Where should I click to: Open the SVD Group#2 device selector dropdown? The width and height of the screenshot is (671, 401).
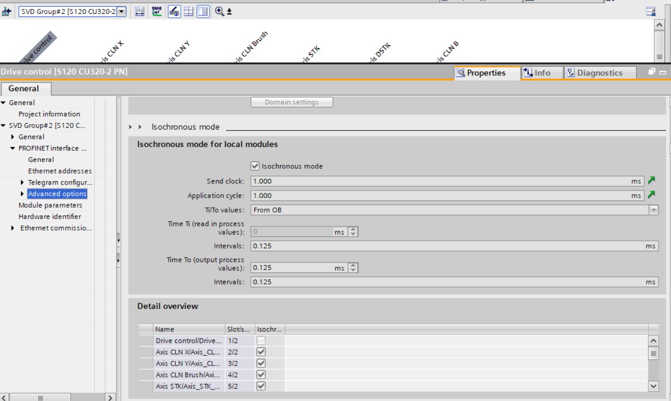pyautogui.click(x=122, y=11)
